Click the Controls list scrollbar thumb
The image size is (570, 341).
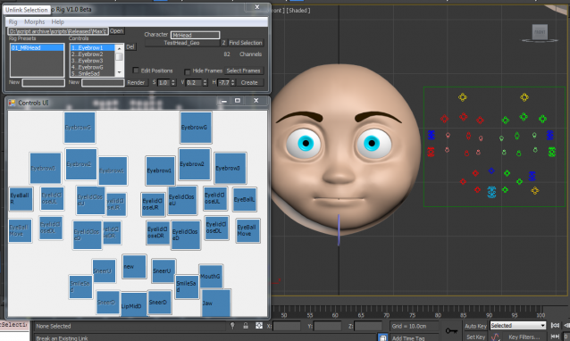pos(119,56)
